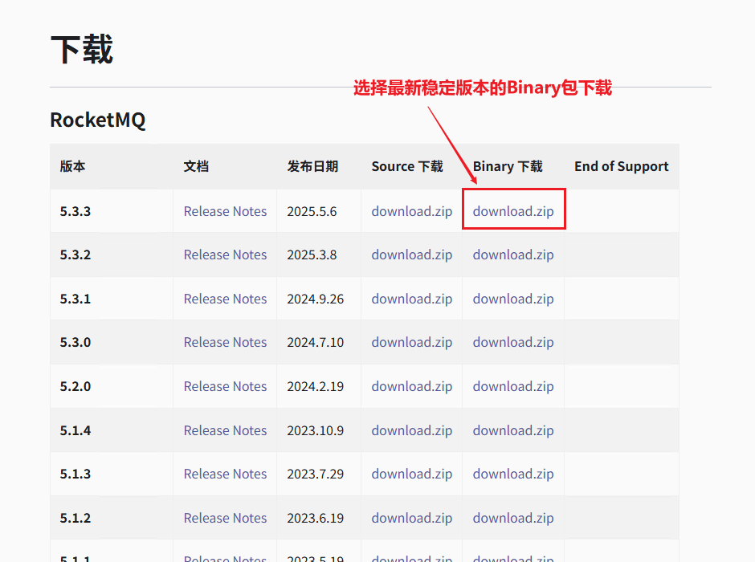
Task: Download Binary zip for version 5.3.2
Action: click(513, 255)
